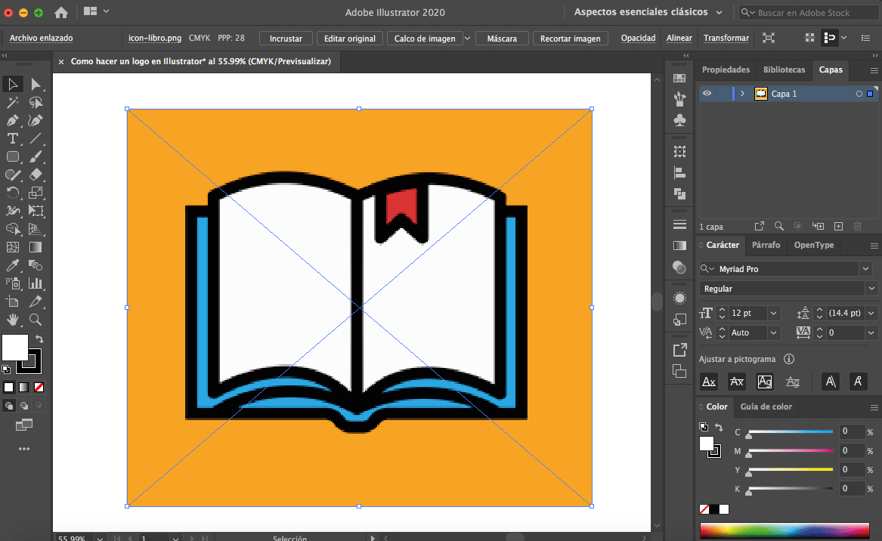Create a new layer in the Capas panel
The image size is (882, 541).
point(837,225)
